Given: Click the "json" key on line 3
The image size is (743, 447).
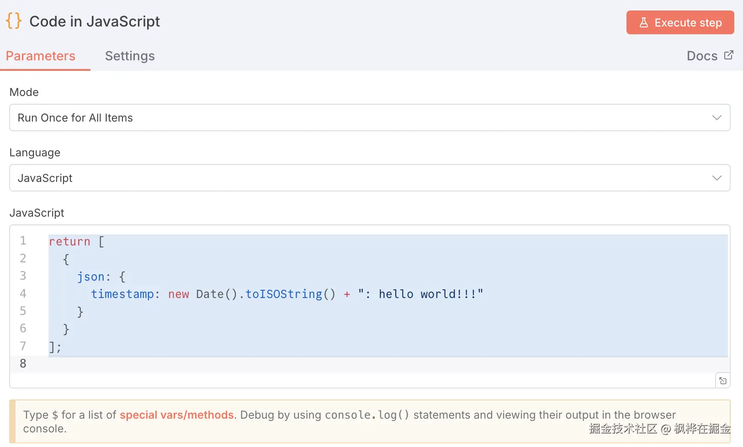Looking at the screenshot, I should click(x=90, y=277).
